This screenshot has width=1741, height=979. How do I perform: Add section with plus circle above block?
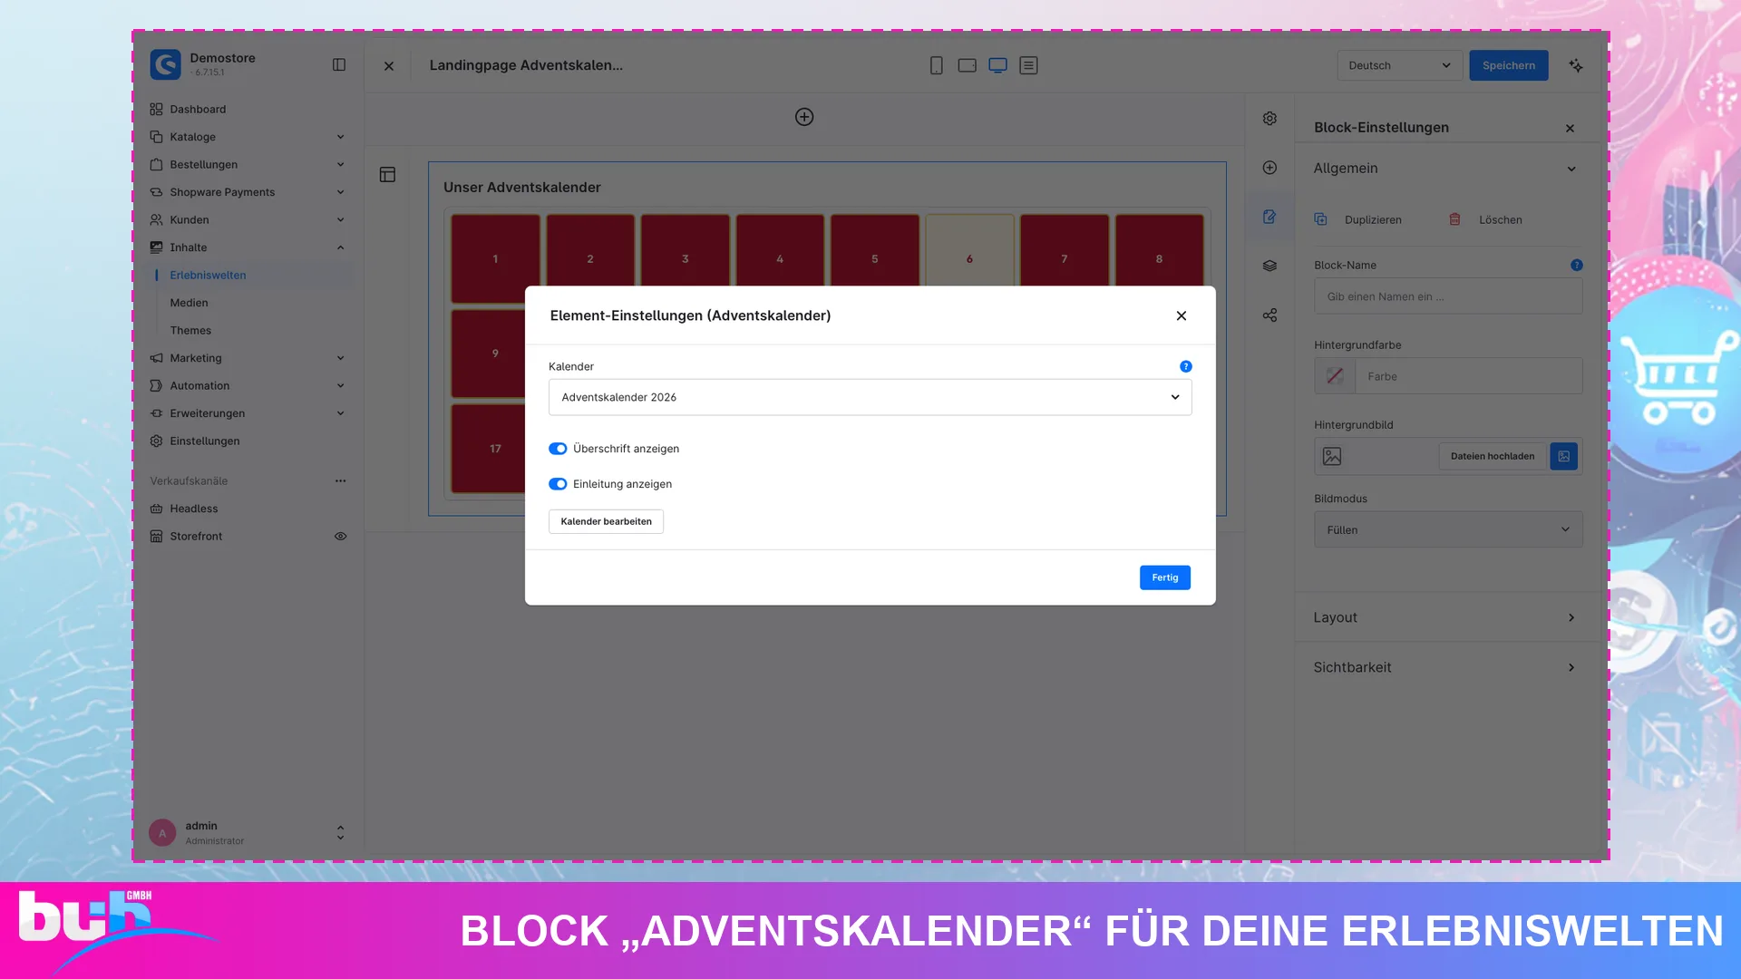pyautogui.click(x=804, y=117)
